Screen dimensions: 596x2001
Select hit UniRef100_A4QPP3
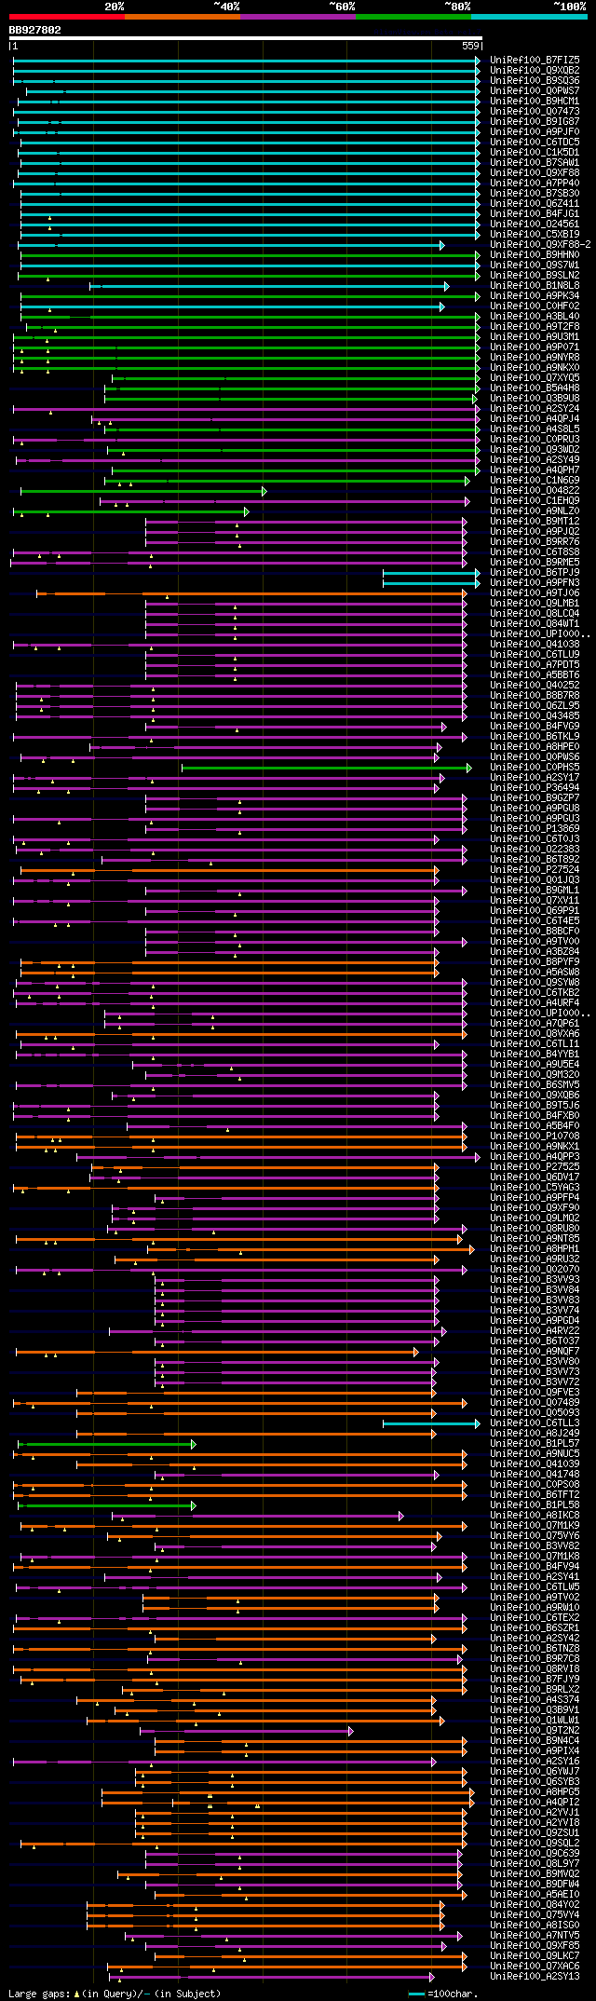click(535, 1156)
